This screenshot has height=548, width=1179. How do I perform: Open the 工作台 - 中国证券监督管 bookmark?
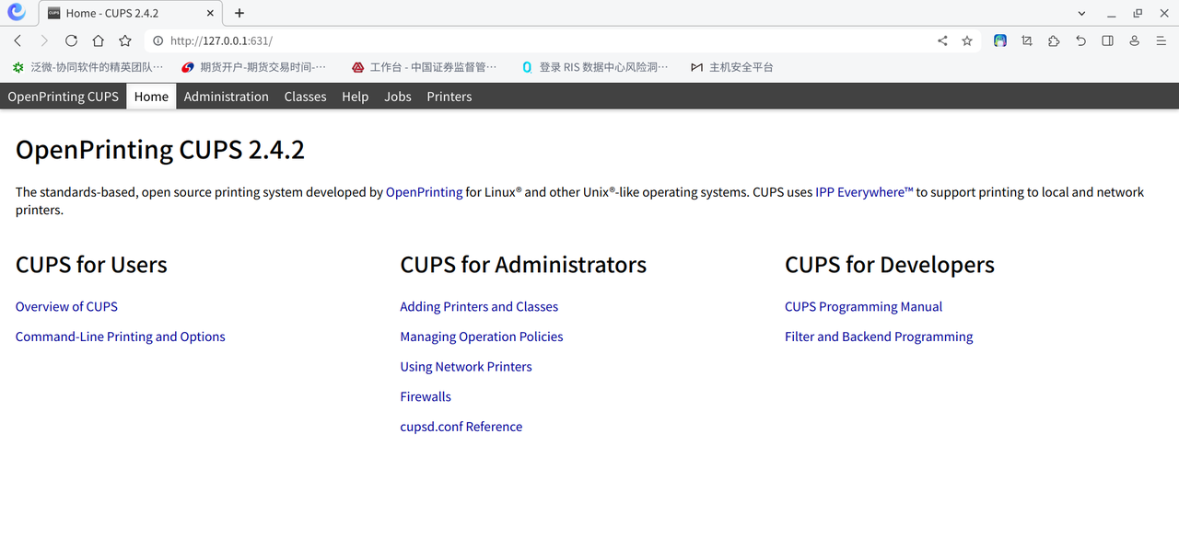(424, 67)
